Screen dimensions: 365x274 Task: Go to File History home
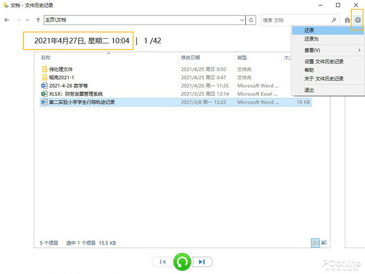[x=347, y=21]
